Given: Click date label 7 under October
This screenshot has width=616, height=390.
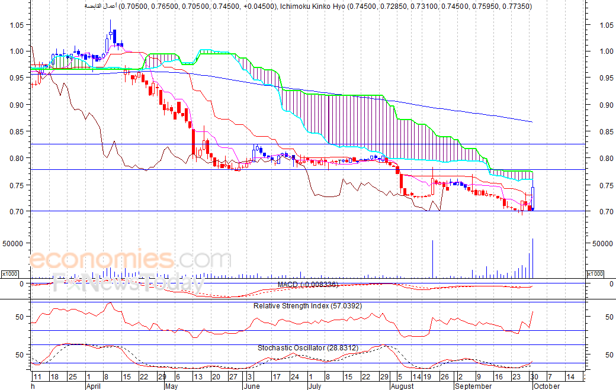Looking at the screenshot, I should [550, 376].
